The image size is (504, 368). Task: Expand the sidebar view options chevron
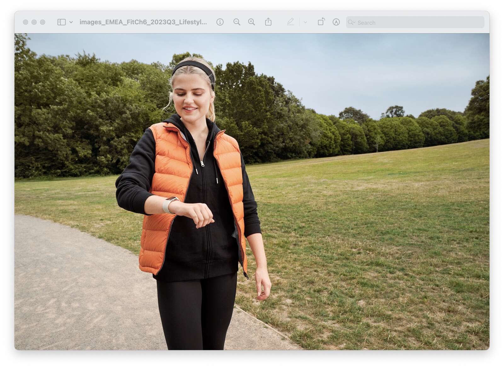coord(71,22)
